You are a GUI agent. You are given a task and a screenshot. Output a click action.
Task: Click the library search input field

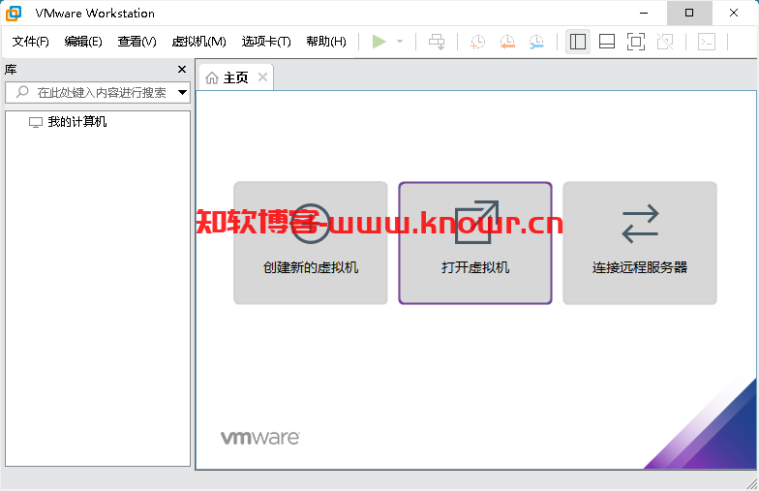[97, 93]
